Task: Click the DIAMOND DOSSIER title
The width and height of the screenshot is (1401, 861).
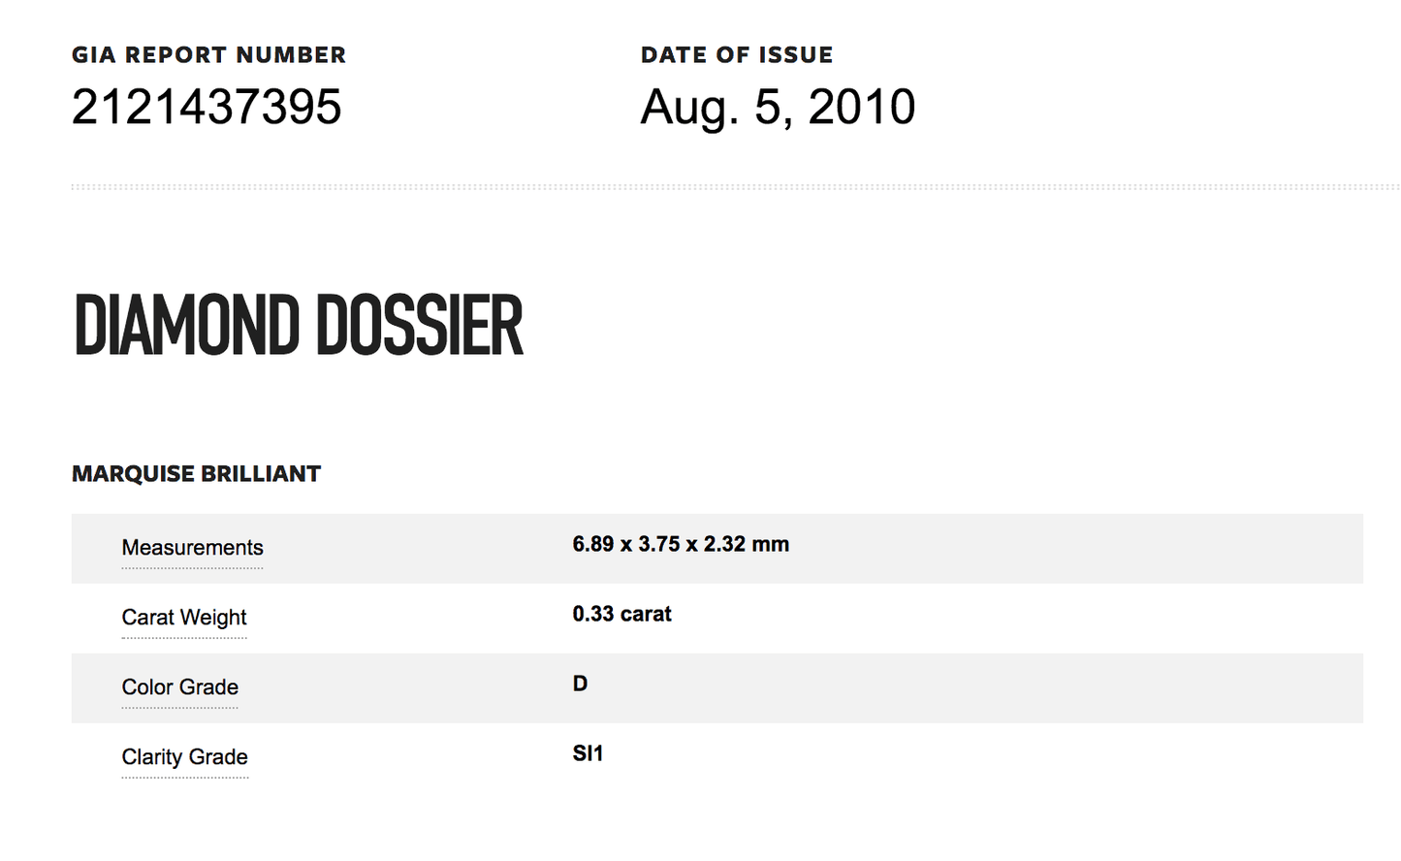Action: 299,326
